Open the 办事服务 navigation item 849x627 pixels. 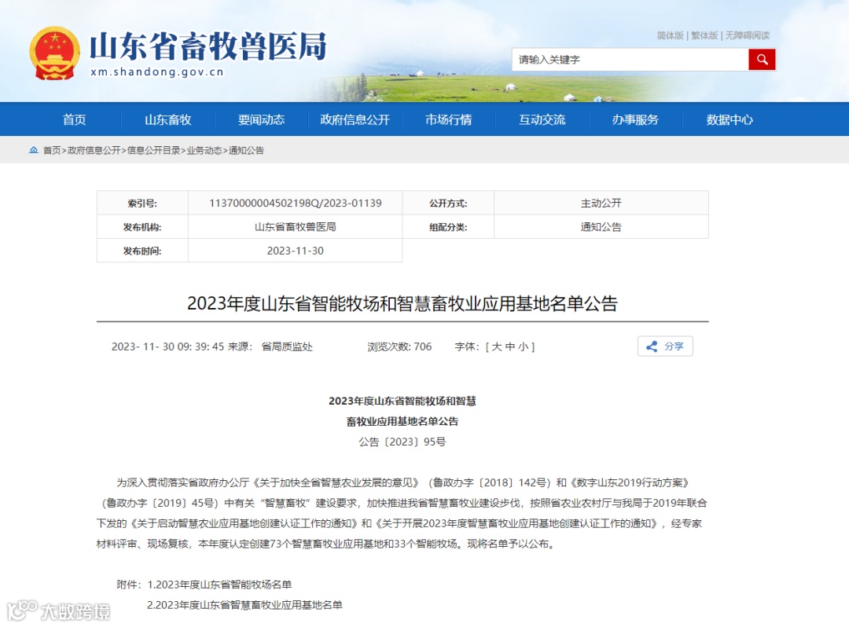coord(635,119)
